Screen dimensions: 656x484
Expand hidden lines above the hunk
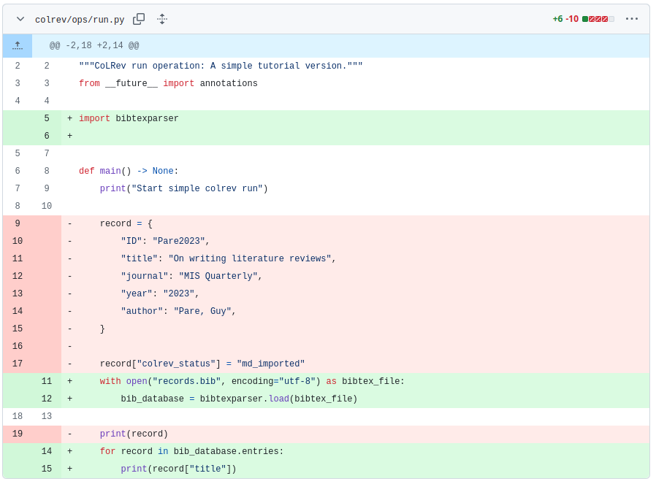pyautogui.click(x=18, y=45)
